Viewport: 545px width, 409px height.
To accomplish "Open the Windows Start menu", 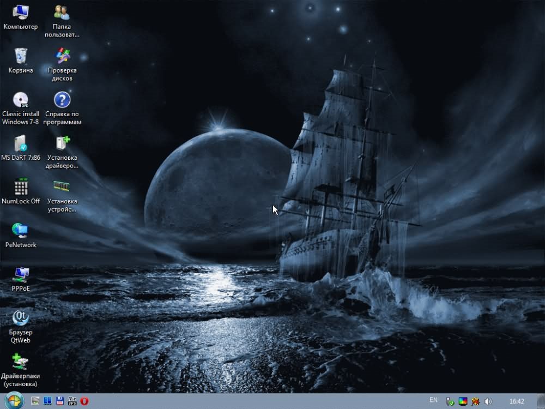I will [13, 401].
